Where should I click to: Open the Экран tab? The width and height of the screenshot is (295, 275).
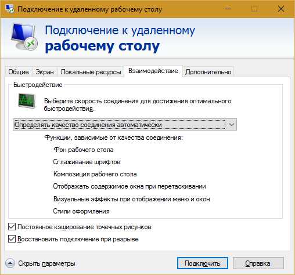click(x=45, y=72)
